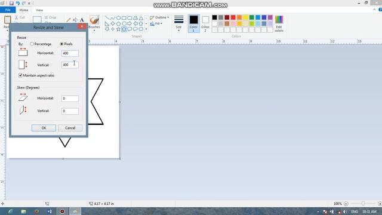Switch to the Home tab

(24, 10)
